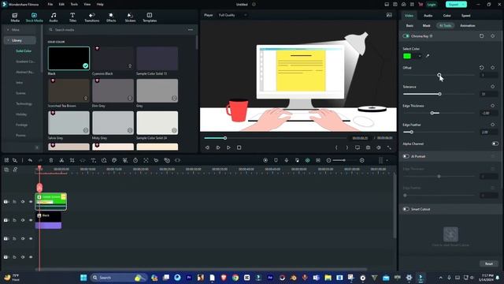504x284 pixels.
Task: Enable the Smart Cutout toggle
Action: pyautogui.click(x=406, y=209)
